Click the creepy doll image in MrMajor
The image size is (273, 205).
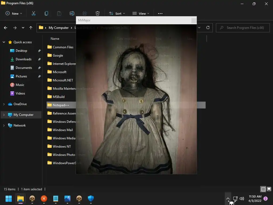point(136,99)
